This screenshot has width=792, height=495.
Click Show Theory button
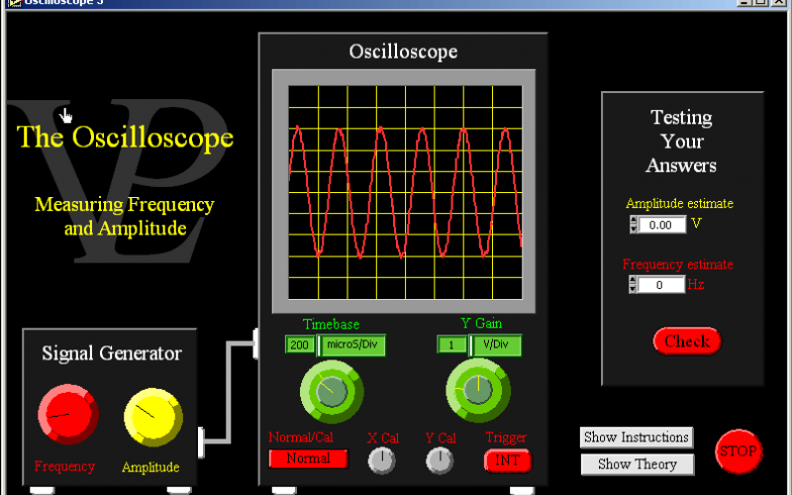[635, 464]
